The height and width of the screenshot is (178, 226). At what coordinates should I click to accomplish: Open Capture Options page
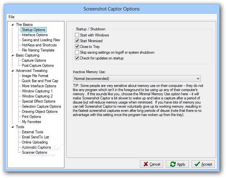34,60
